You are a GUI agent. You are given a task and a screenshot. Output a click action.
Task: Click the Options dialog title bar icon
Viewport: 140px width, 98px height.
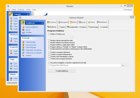click(x=20, y=18)
